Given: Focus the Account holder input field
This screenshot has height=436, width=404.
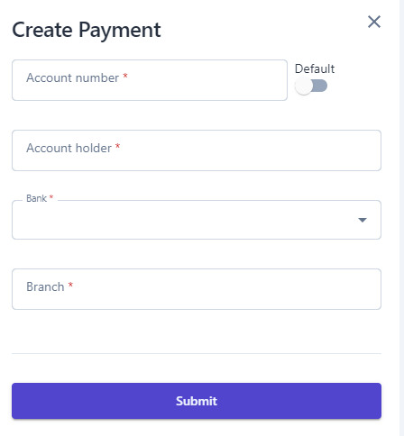Looking at the screenshot, I should [197, 150].
